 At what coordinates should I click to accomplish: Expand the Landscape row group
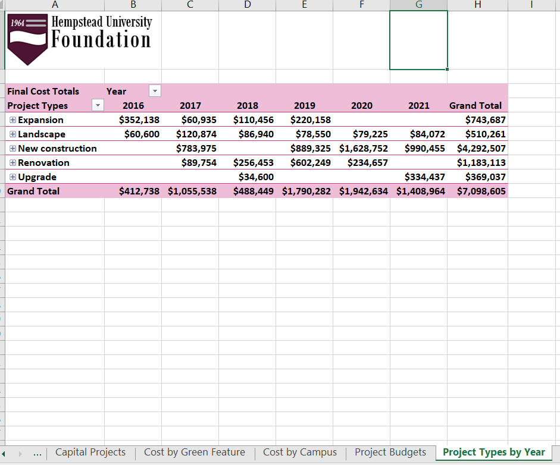click(x=12, y=134)
